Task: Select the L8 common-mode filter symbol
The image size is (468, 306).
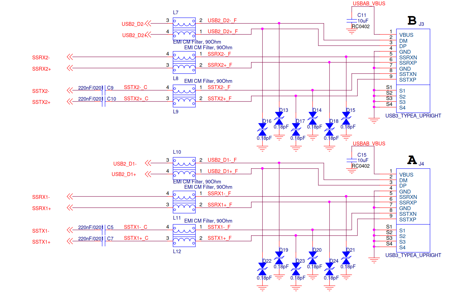Action: (x=184, y=62)
